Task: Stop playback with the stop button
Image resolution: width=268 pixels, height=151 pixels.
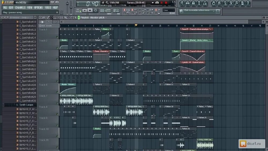Action: coord(90,10)
